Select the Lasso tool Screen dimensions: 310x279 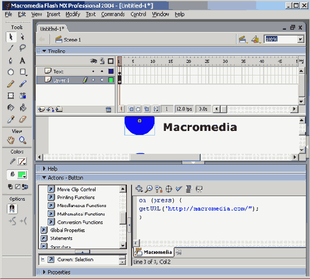pyautogui.click(x=22, y=48)
